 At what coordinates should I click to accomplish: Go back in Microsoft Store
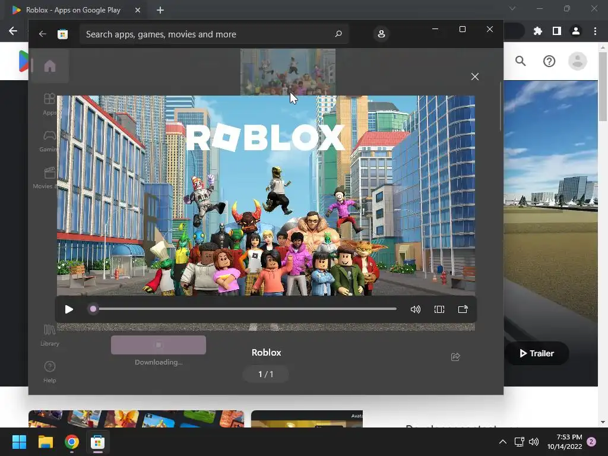[x=43, y=34]
